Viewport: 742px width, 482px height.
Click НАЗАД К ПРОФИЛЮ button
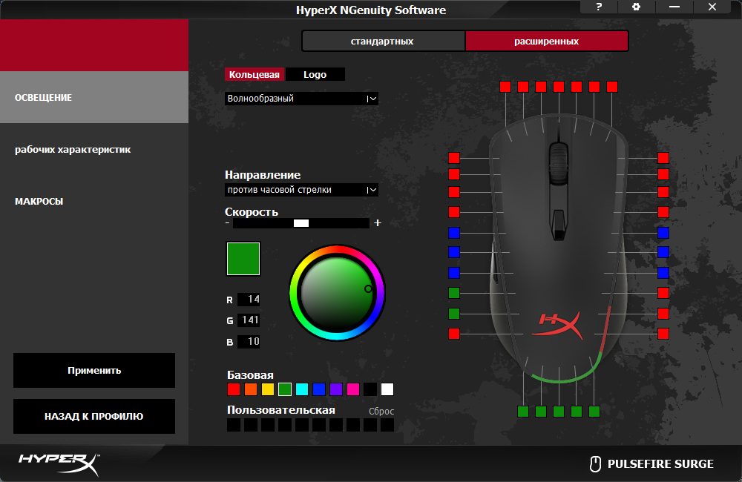tap(94, 416)
